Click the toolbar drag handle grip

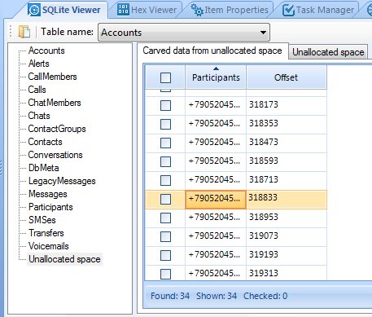click(x=11, y=31)
